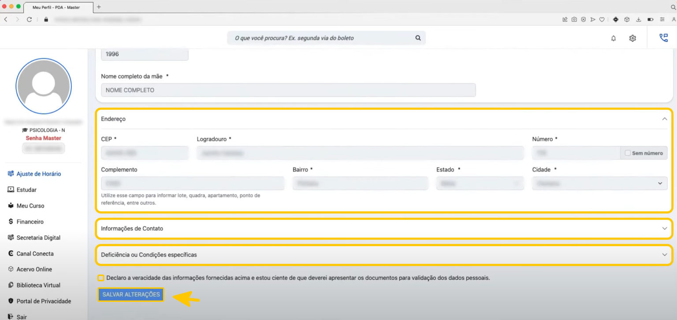Click the cube extensions icon
This screenshot has height=320, width=677.
click(627, 19)
